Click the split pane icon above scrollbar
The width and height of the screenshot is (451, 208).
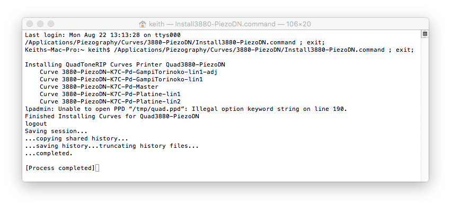[x=425, y=34]
